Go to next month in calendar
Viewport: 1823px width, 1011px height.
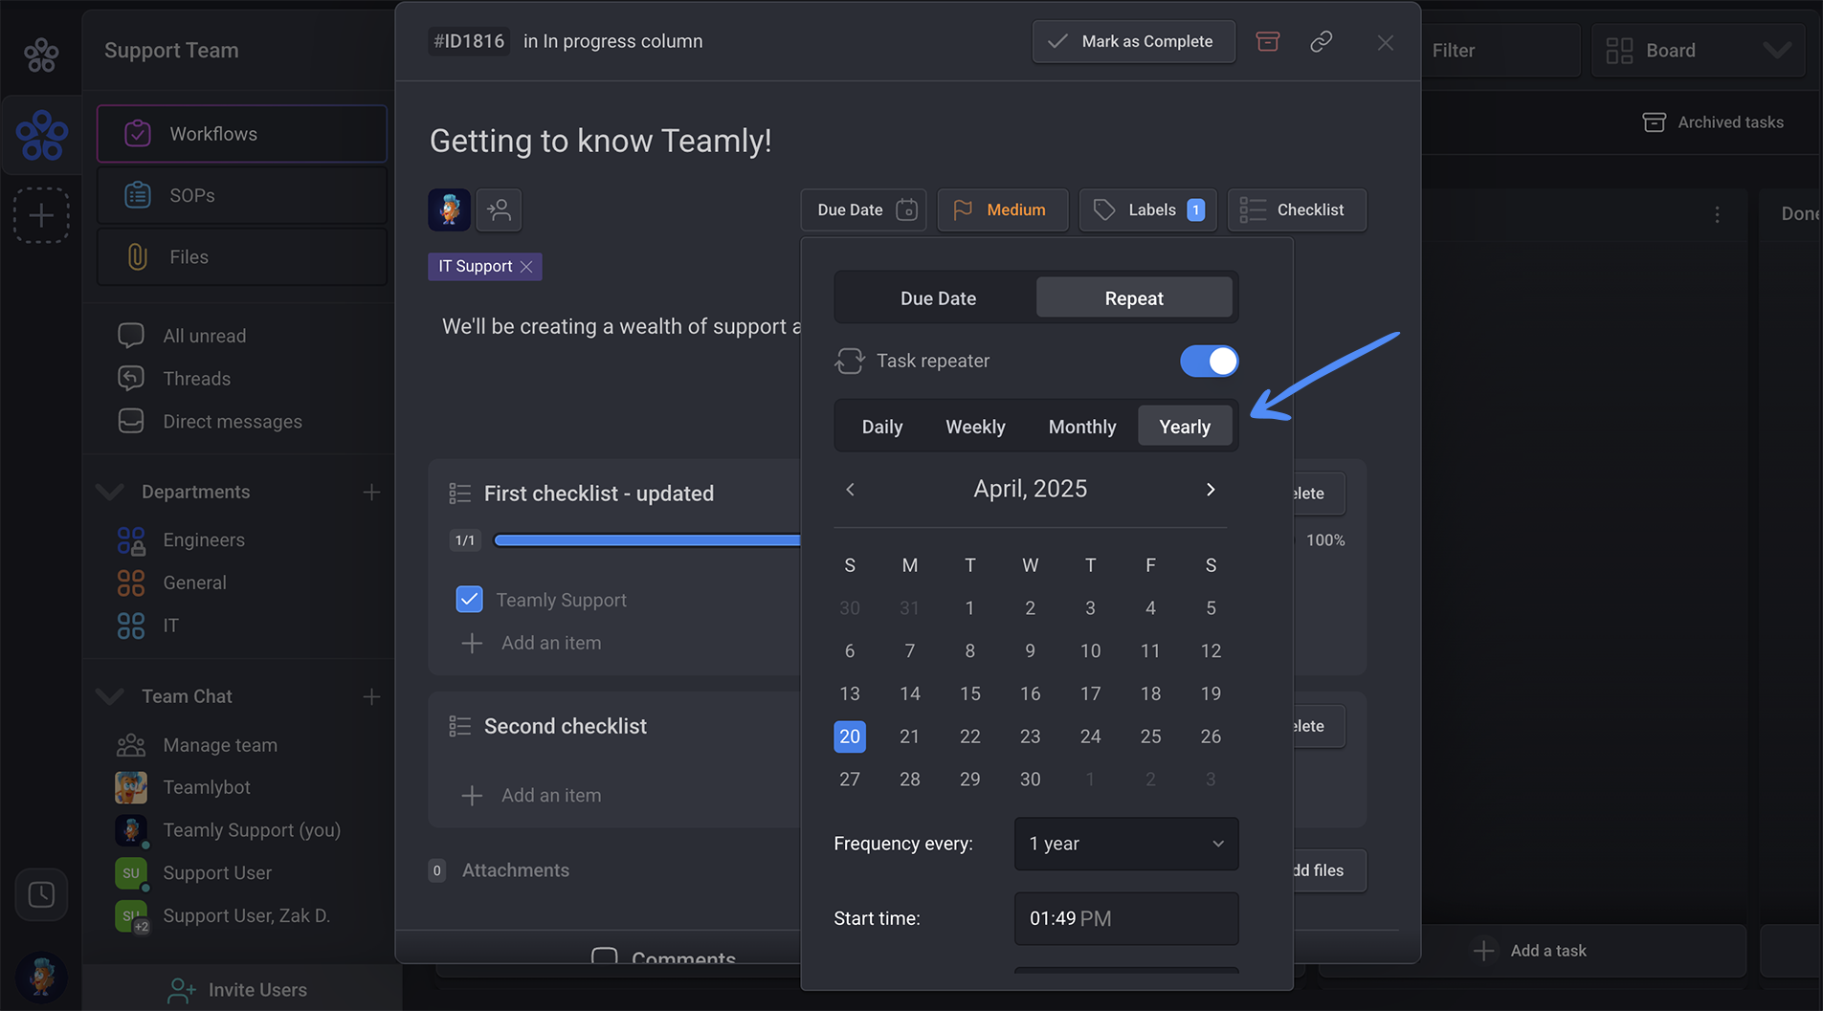pos(1211,489)
